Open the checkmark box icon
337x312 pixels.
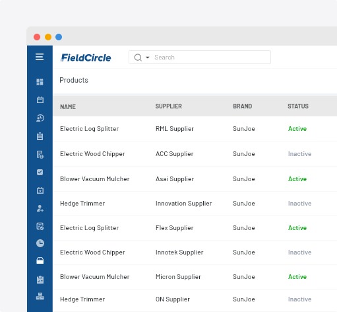(x=40, y=172)
